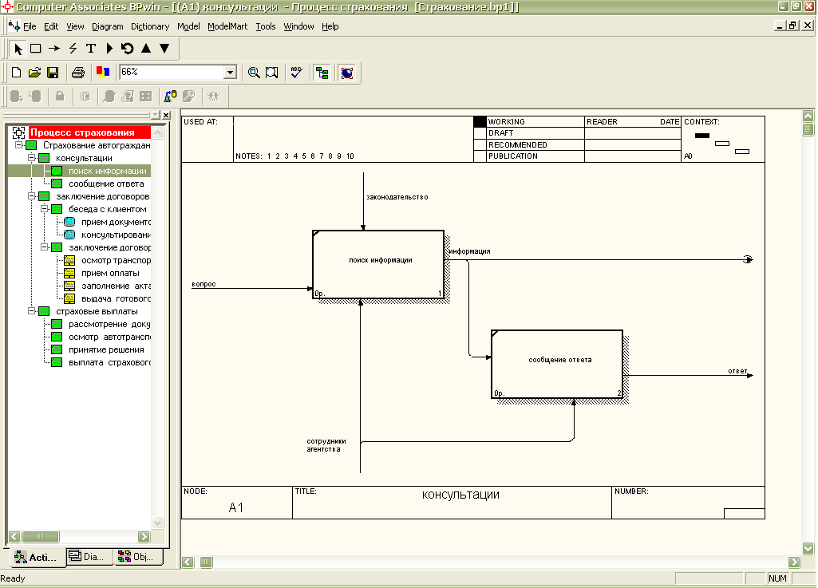The height and width of the screenshot is (588, 818).
Task: Select the Activity Box tool
Action: point(35,49)
